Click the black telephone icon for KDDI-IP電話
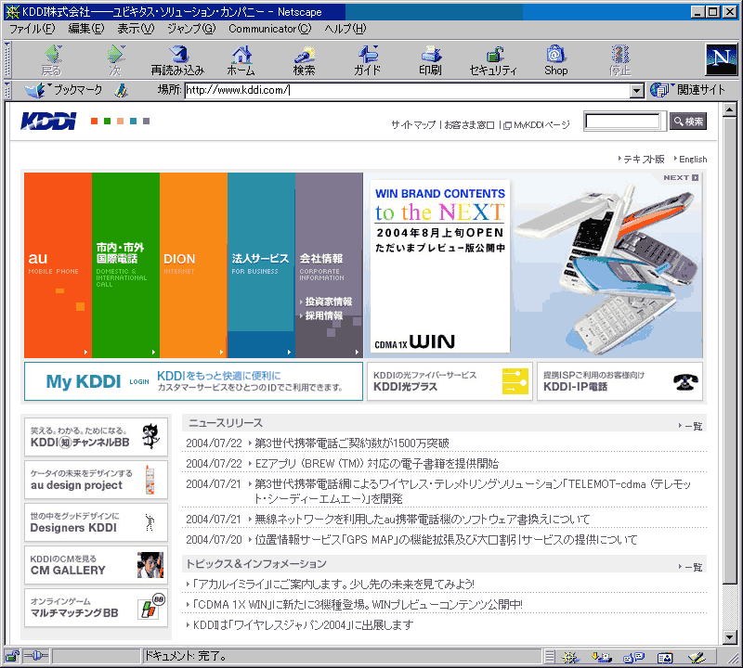This screenshot has height=668, width=743. click(x=685, y=381)
